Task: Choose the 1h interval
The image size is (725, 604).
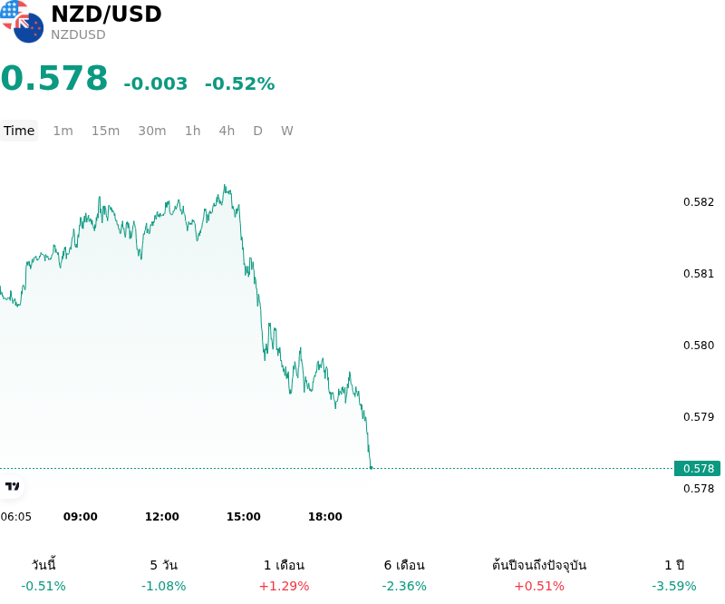Action: click(x=193, y=131)
